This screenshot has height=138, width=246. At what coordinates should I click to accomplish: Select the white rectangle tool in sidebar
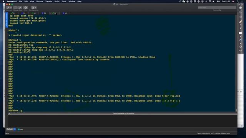coord(240,33)
